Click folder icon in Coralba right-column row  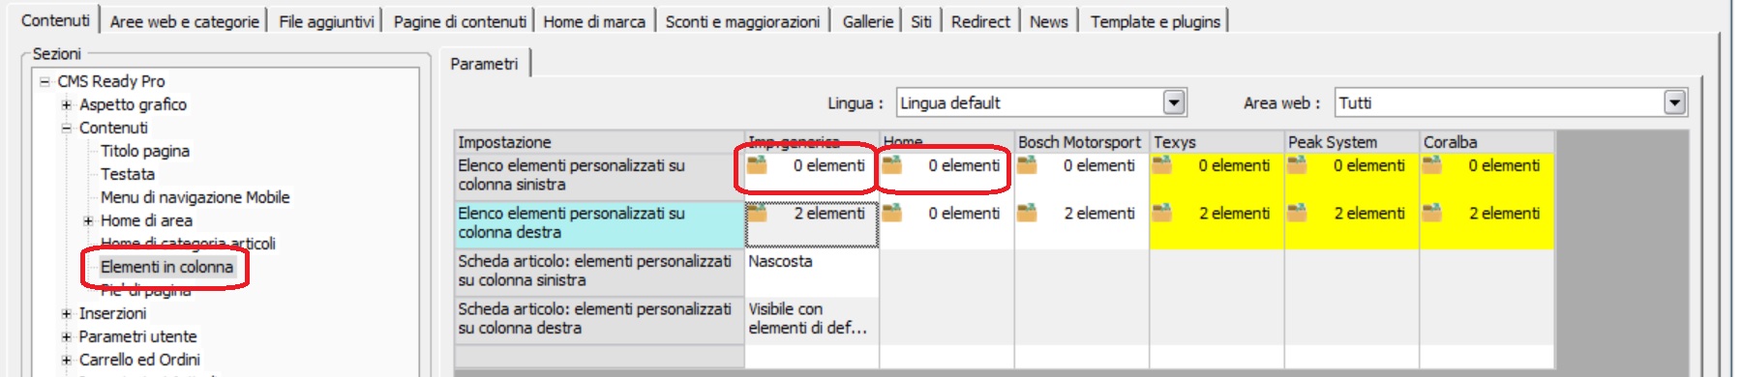tap(1431, 213)
